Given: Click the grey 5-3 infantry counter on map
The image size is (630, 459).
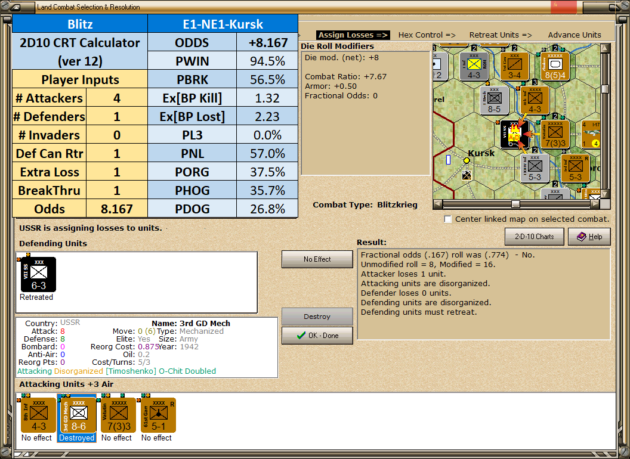Looking at the screenshot, I should [x=535, y=168].
